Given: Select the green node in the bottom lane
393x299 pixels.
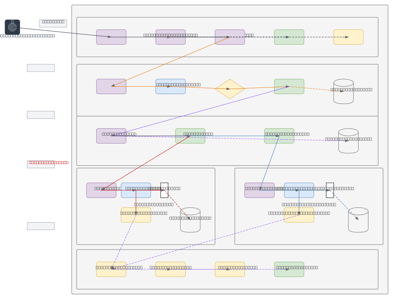Looking at the screenshot, I should click(289, 269).
